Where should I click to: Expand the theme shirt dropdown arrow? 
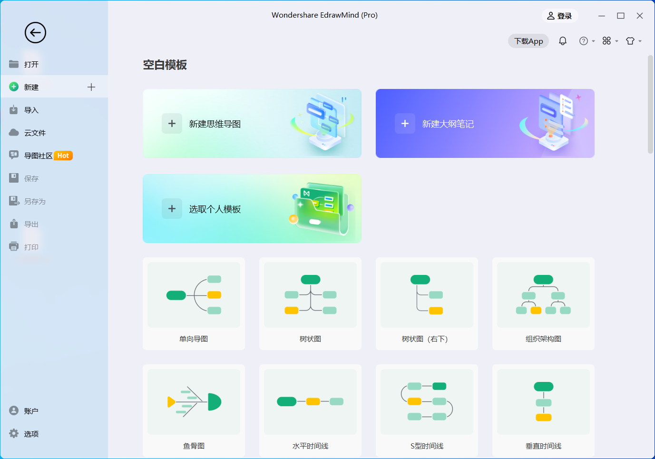(x=640, y=41)
